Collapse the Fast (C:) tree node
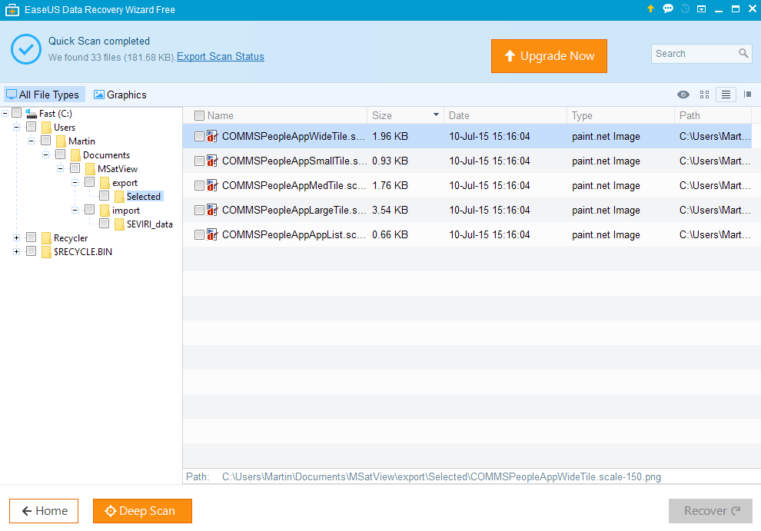The width and height of the screenshot is (761, 531). coord(5,114)
